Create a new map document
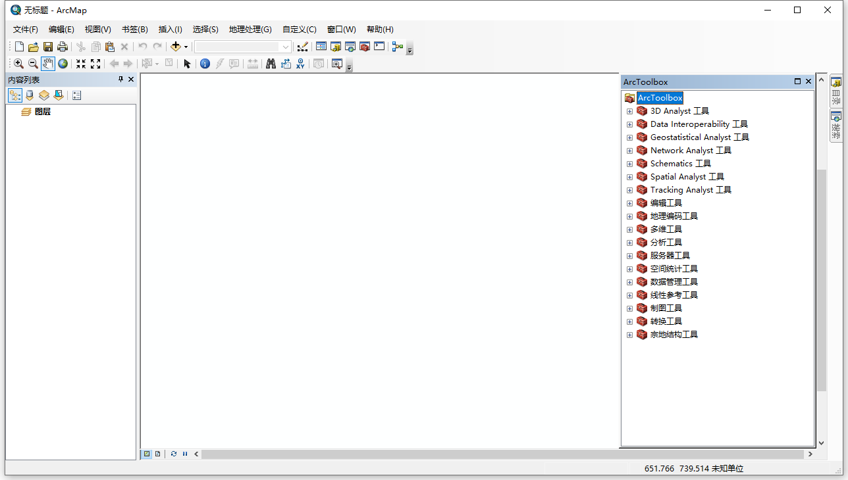Screen dimensions: 848x480 19,47
